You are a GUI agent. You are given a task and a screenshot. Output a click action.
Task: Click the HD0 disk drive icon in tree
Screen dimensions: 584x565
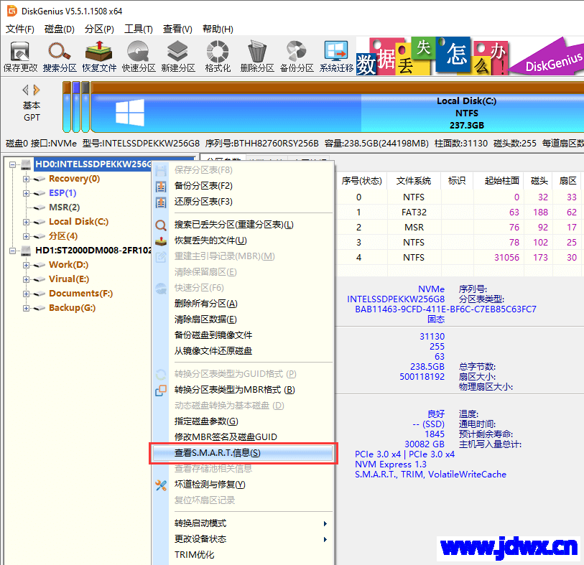click(x=26, y=164)
